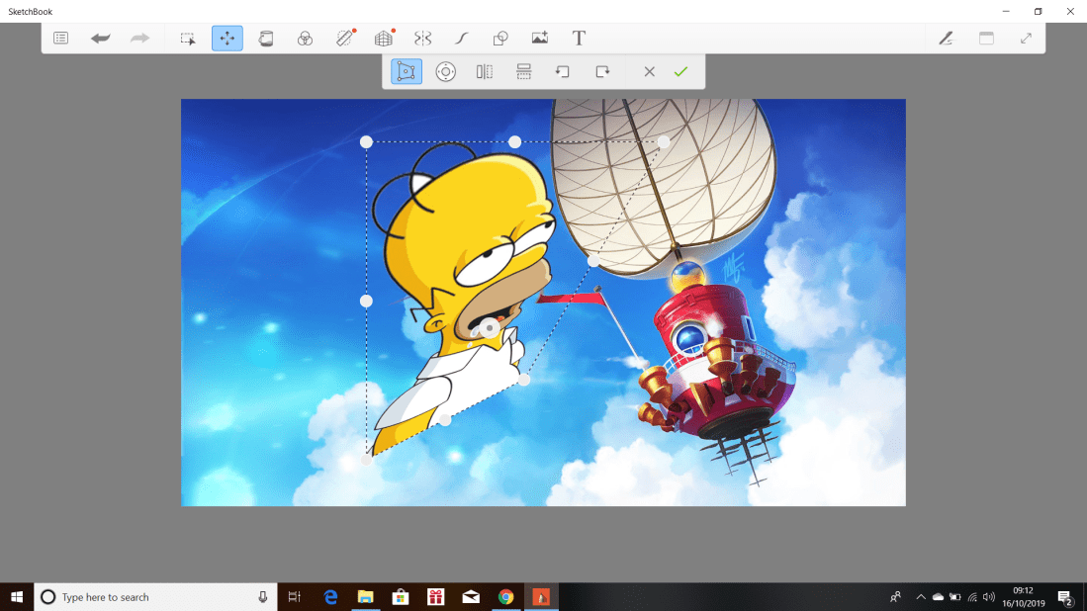Viewport: 1087px width, 611px height.
Task: Click the Import Image icon
Action: tap(539, 38)
